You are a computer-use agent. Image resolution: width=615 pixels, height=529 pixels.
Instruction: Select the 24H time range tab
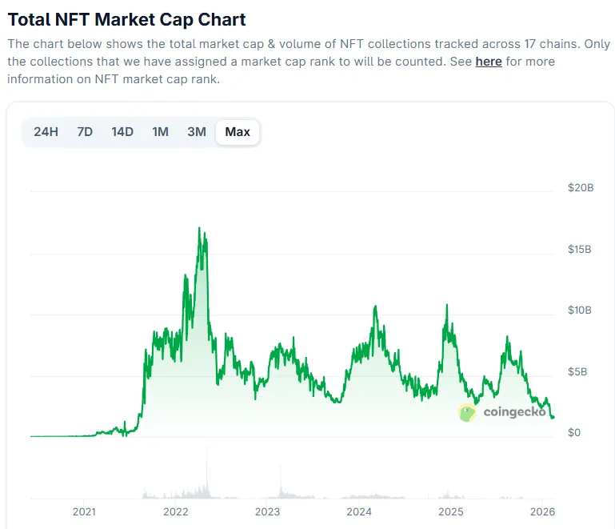(x=46, y=132)
